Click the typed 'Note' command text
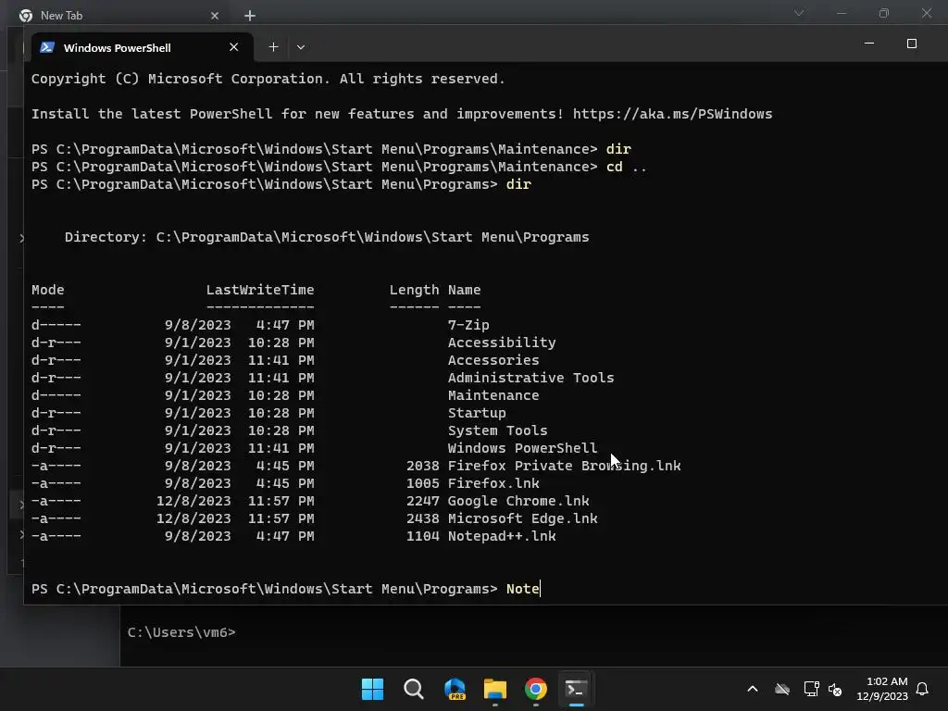Image resolution: width=948 pixels, height=711 pixels. (x=522, y=588)
